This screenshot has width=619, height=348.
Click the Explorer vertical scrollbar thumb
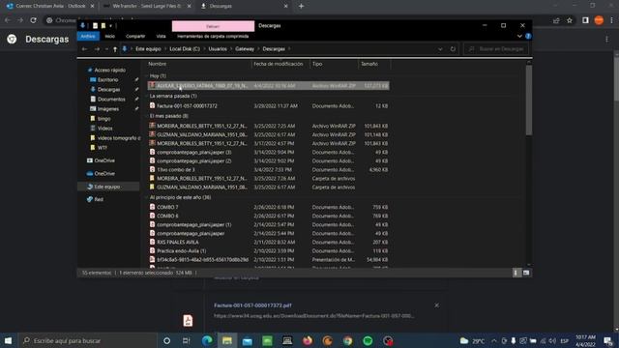point(529,100)
